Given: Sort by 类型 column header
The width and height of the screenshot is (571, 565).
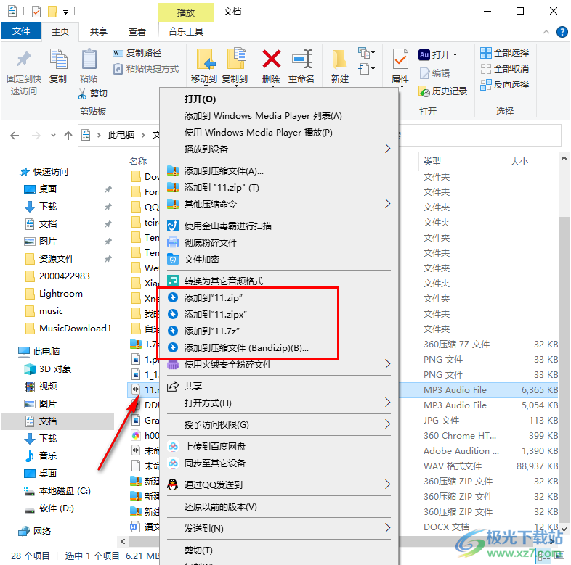Looking at the screenshot, I should [x=432, y=162].
